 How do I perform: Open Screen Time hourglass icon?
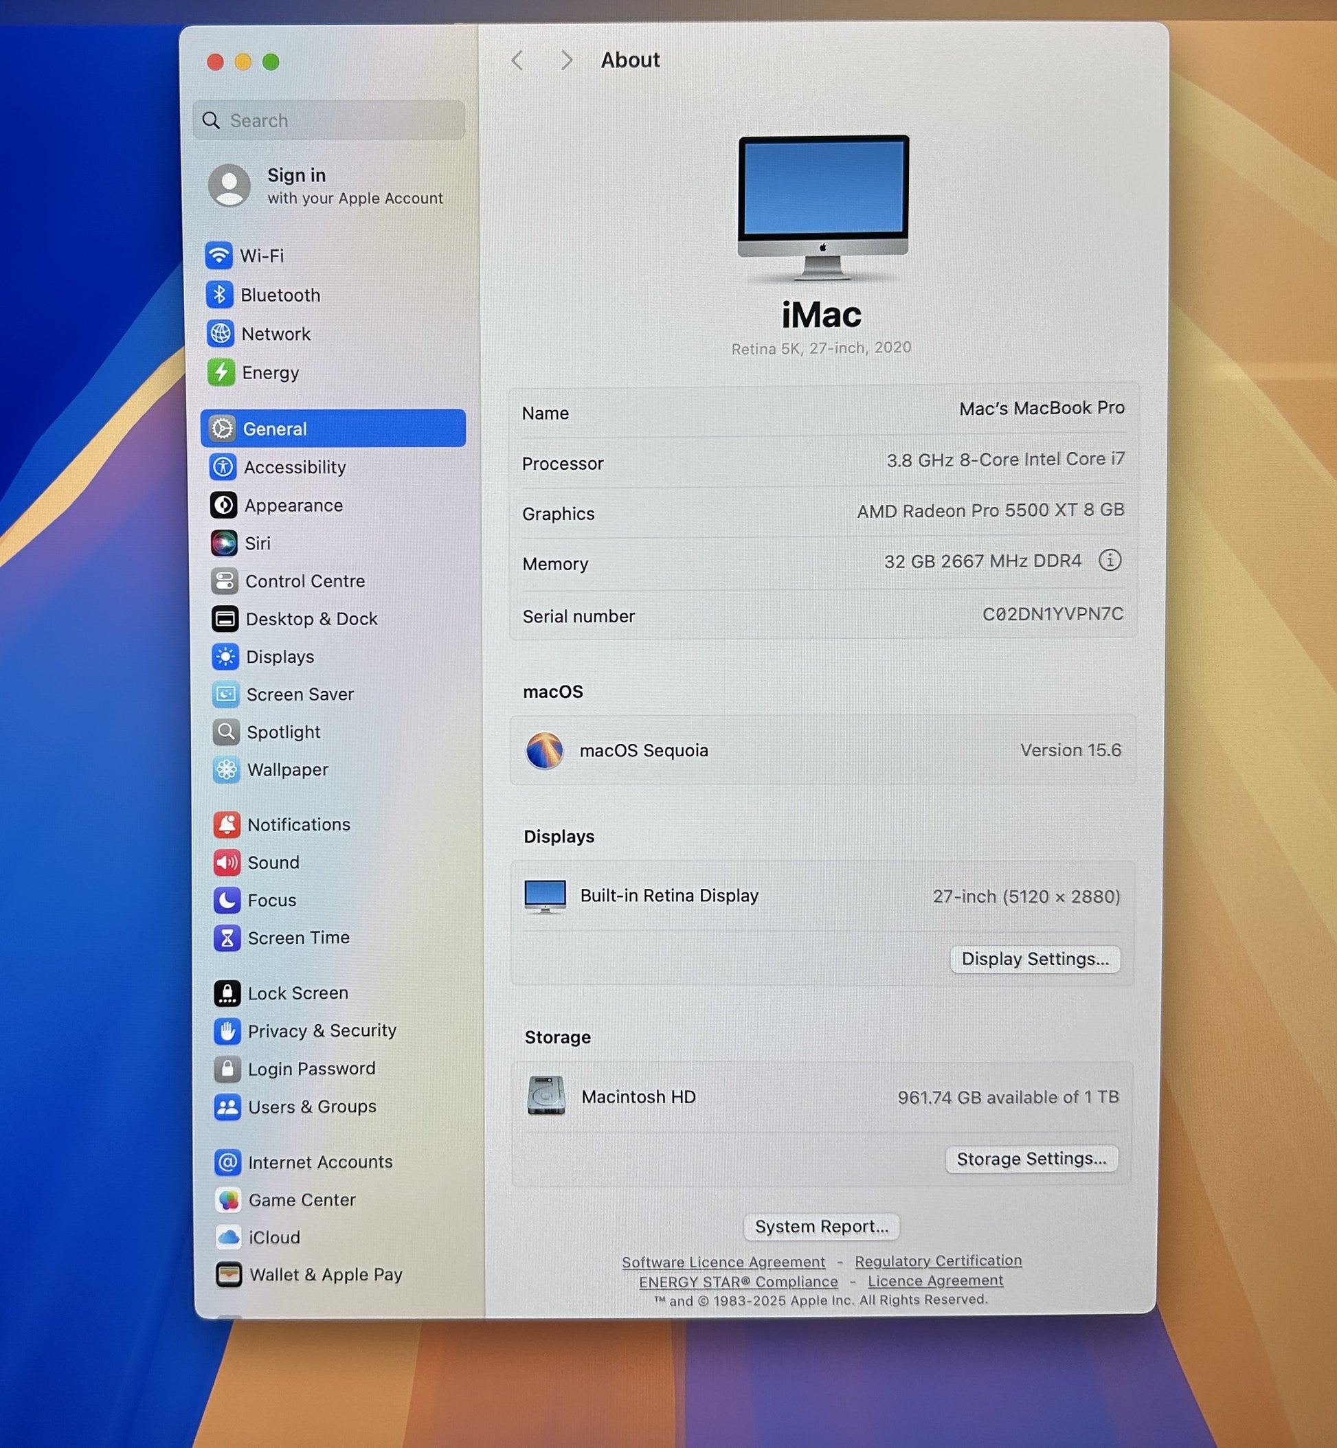tap(227, 938)
